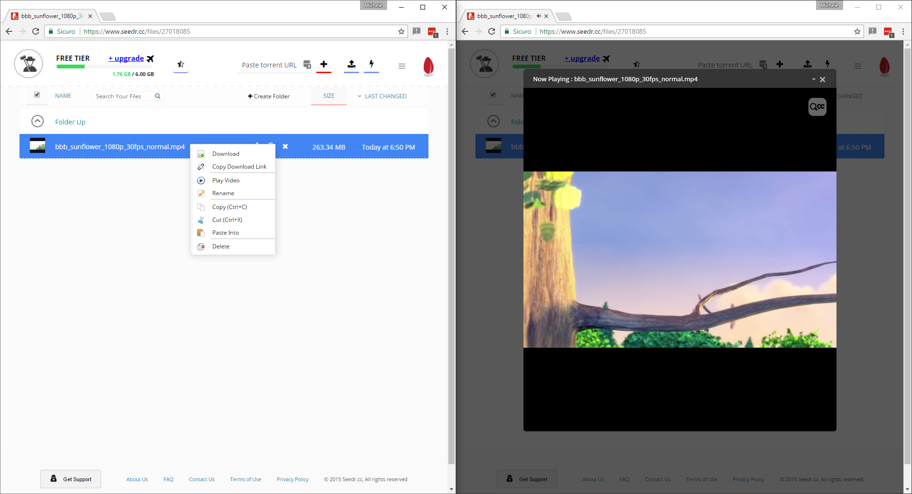Reload the page in left browser window
This screenshot has width=912, height=494.
click(36, 31)
